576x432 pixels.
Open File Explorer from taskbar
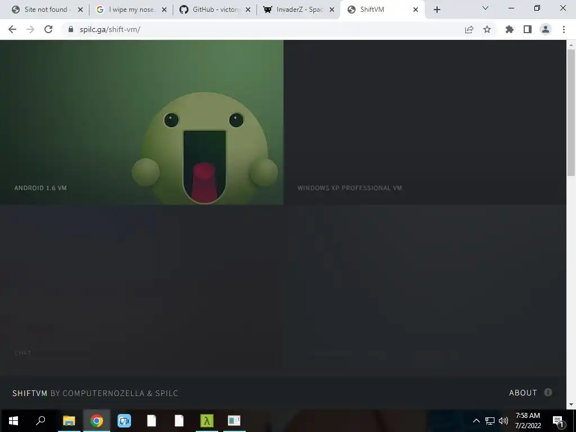(x=69, y=421)
